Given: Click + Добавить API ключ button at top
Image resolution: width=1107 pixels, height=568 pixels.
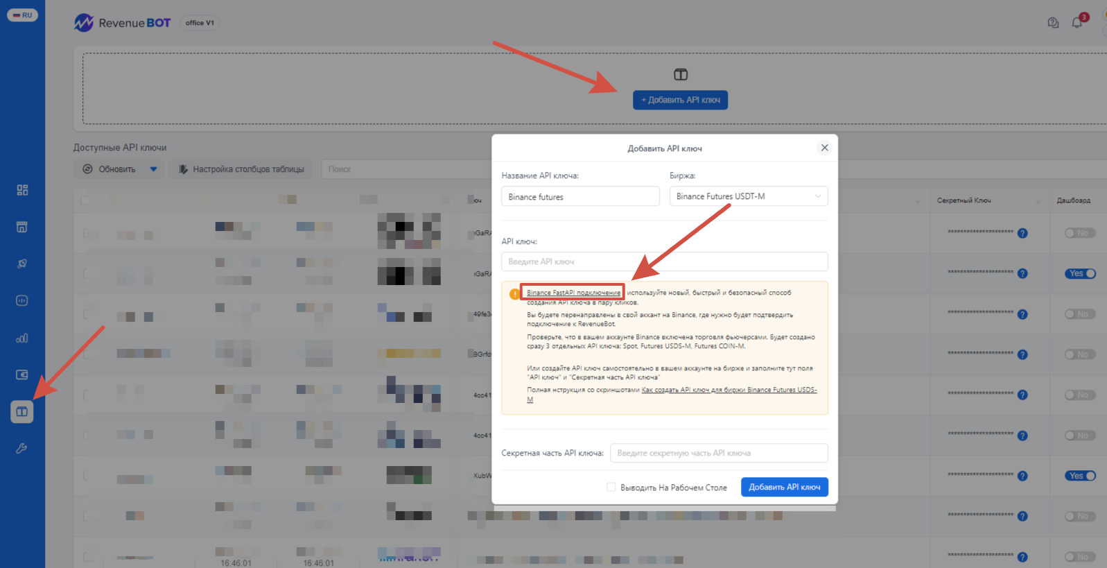Looking at the screenshot, I should 680,100.
